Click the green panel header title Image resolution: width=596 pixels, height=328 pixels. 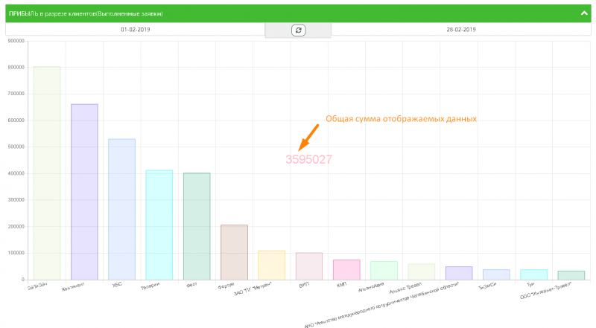coord(86,13)
